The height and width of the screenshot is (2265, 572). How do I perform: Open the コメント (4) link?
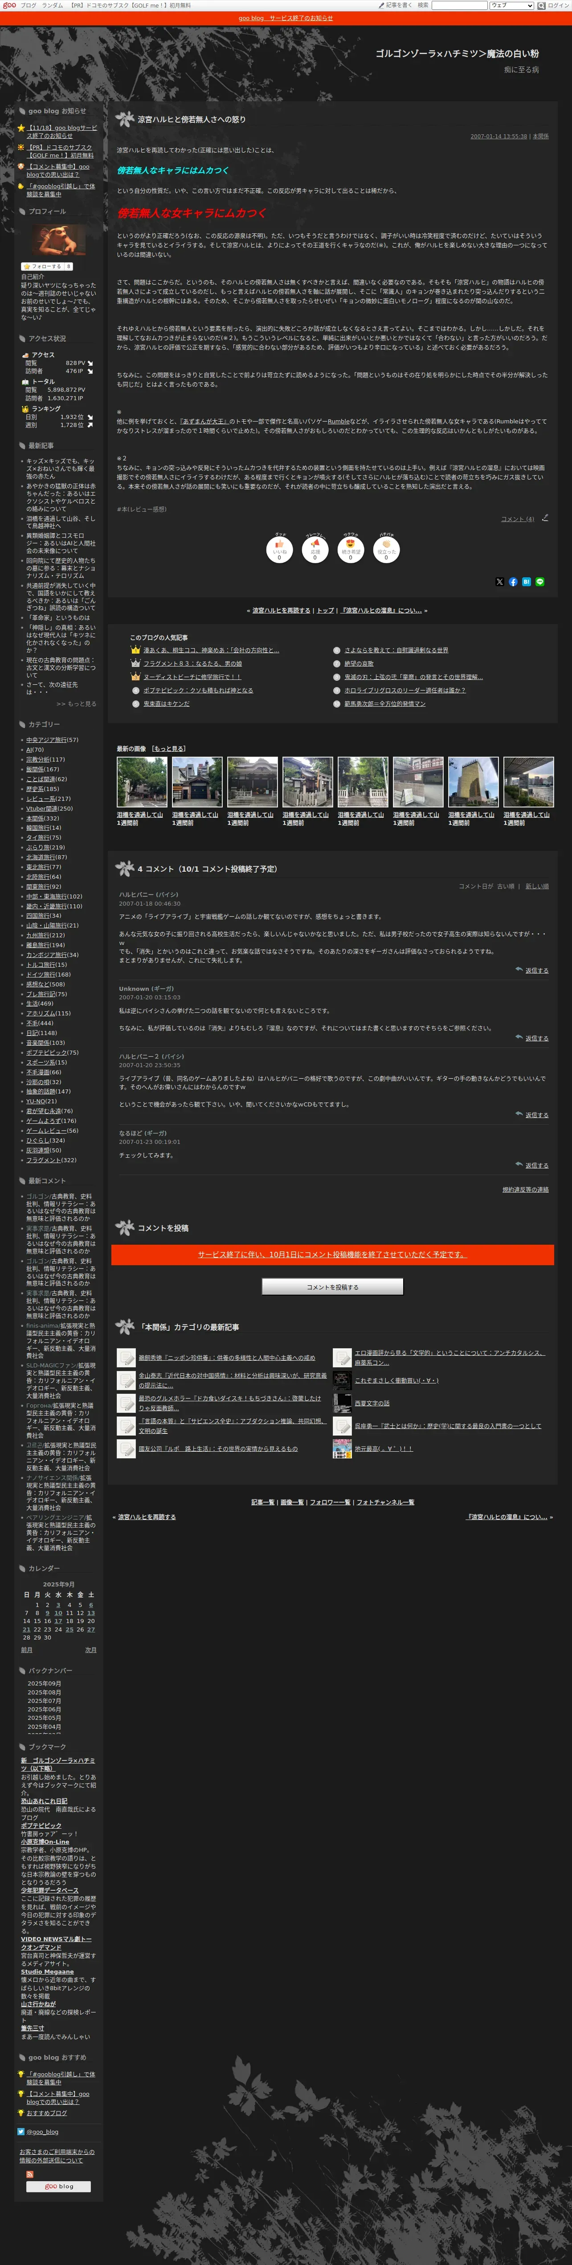tap(518, 519)
